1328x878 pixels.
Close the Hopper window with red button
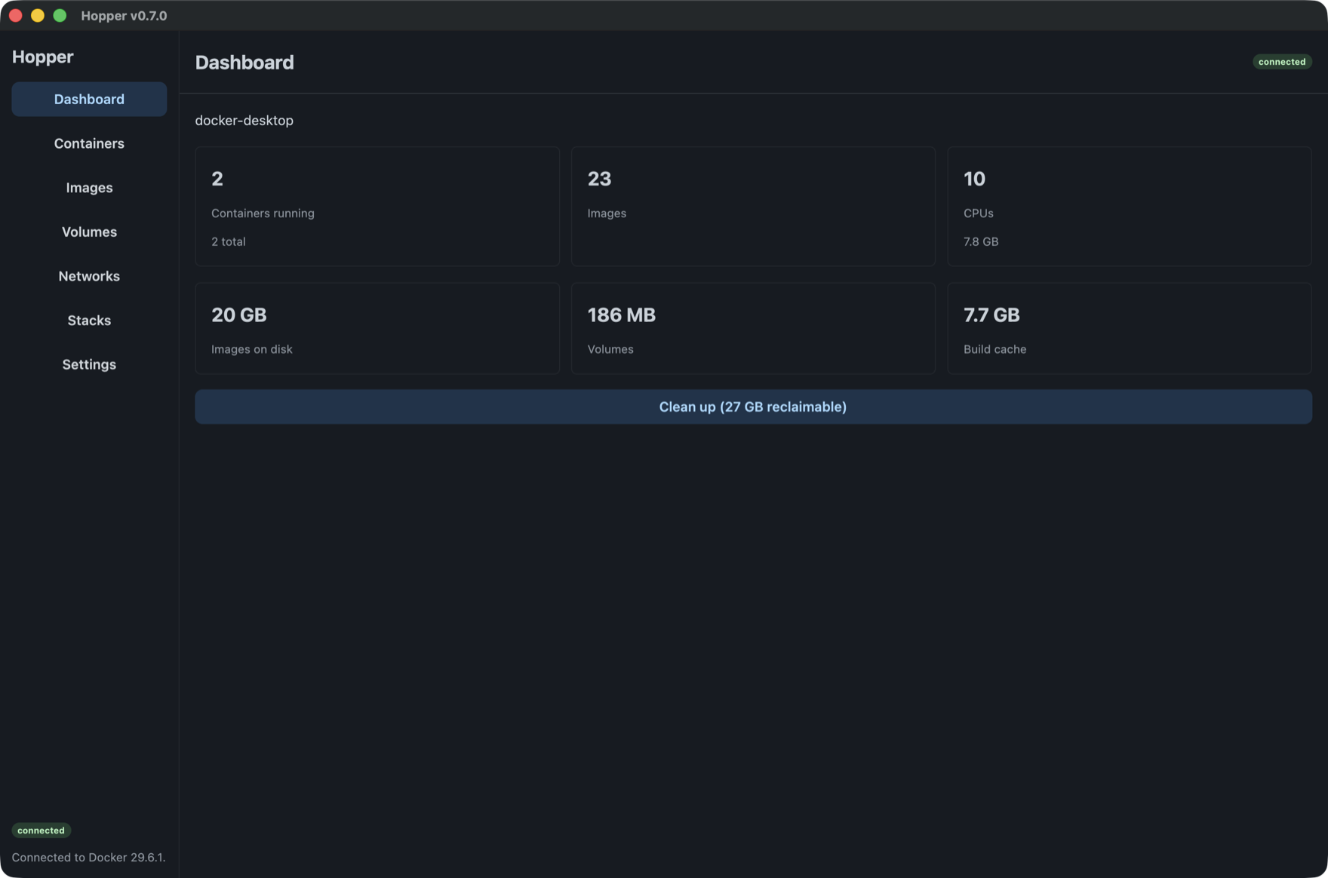15,16
